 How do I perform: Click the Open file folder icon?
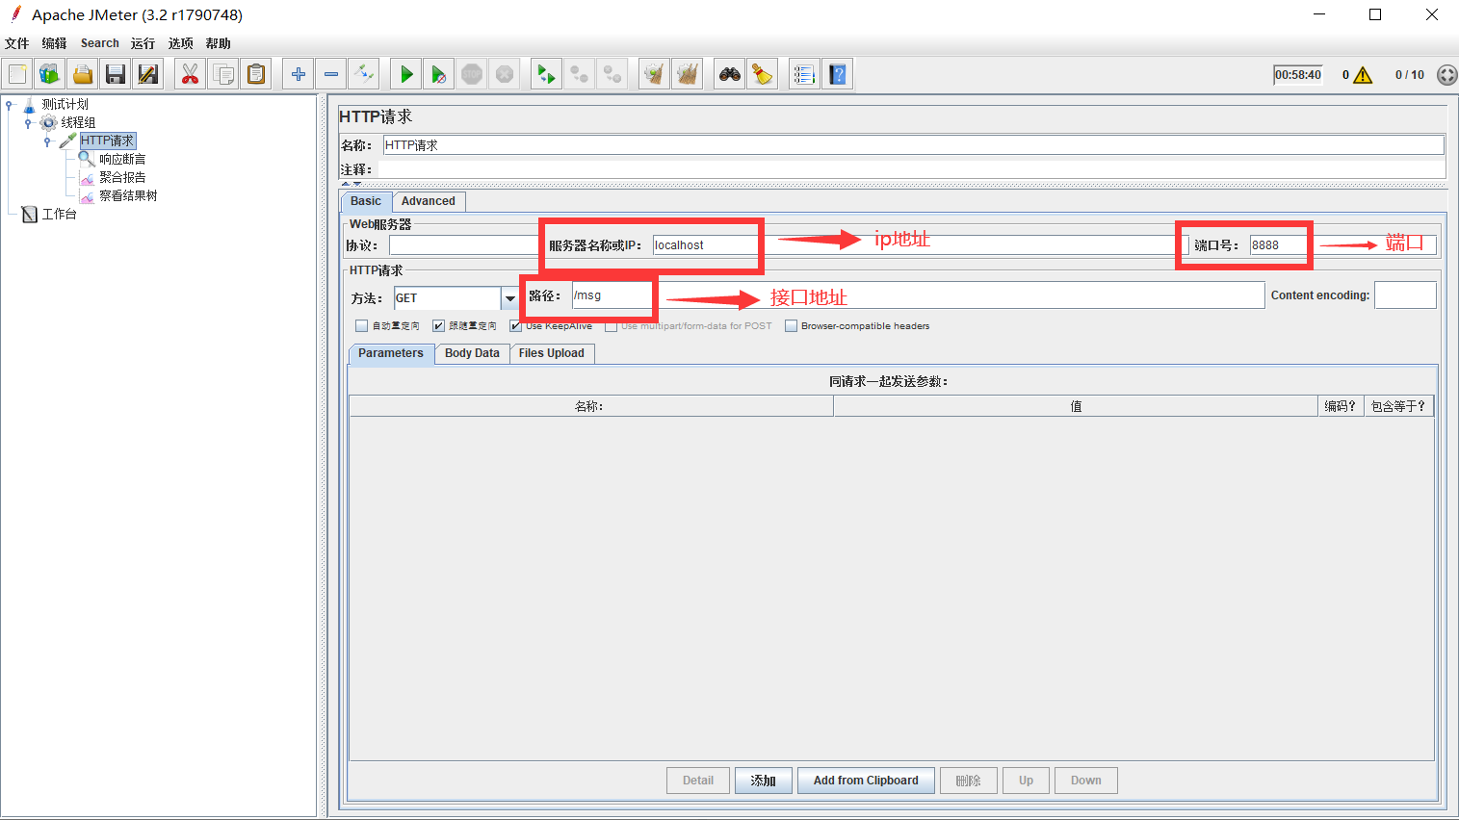(x=83, y=74)
